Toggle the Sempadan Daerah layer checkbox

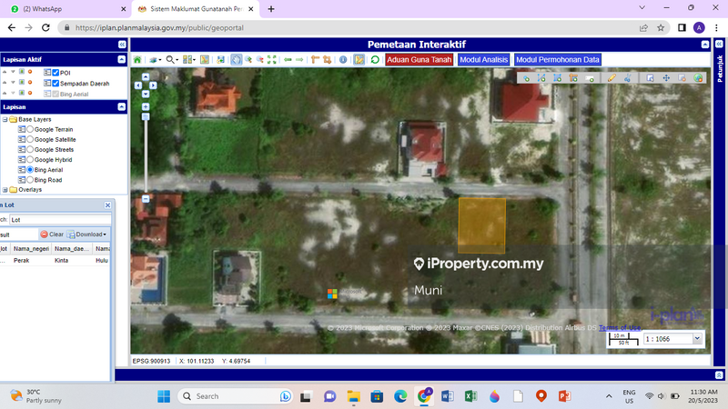(56, 83)
